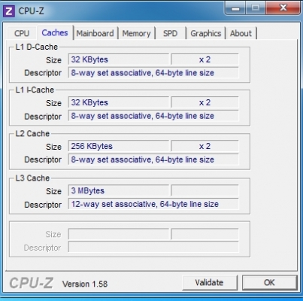
Task: Click the L2 Cache 256 KBytes field
Action: tap(119, 146)
